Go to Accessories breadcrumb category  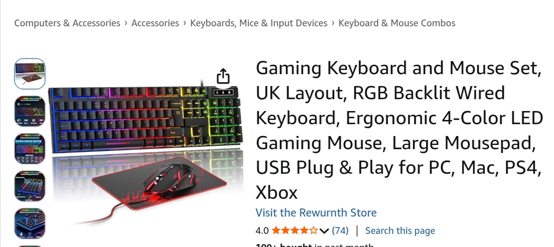155,23
